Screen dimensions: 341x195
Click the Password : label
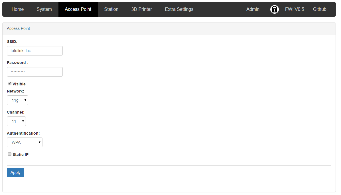click(x=18, y=63)
